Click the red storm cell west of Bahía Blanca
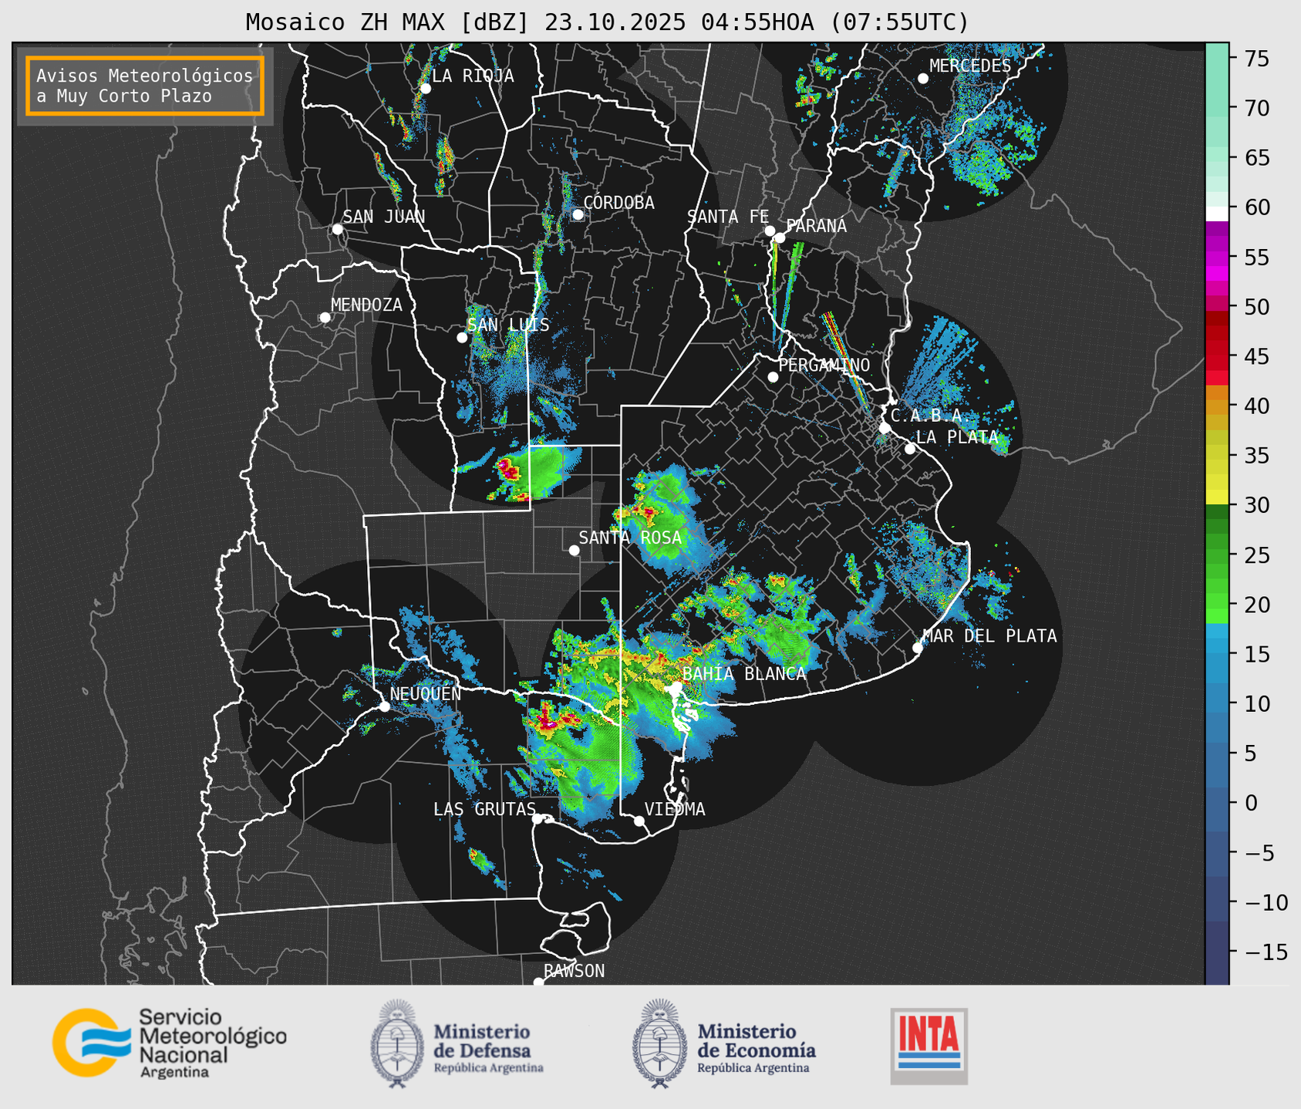The image size is (1301, 1109). (550, 721)
